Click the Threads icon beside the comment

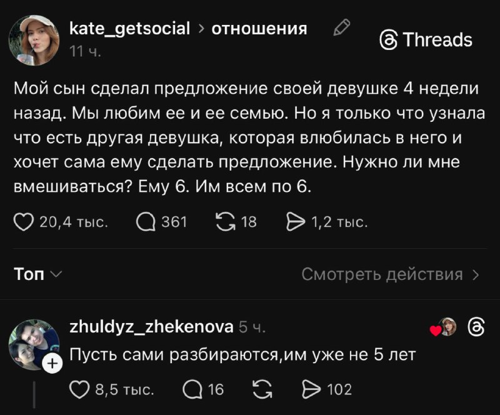476,327
